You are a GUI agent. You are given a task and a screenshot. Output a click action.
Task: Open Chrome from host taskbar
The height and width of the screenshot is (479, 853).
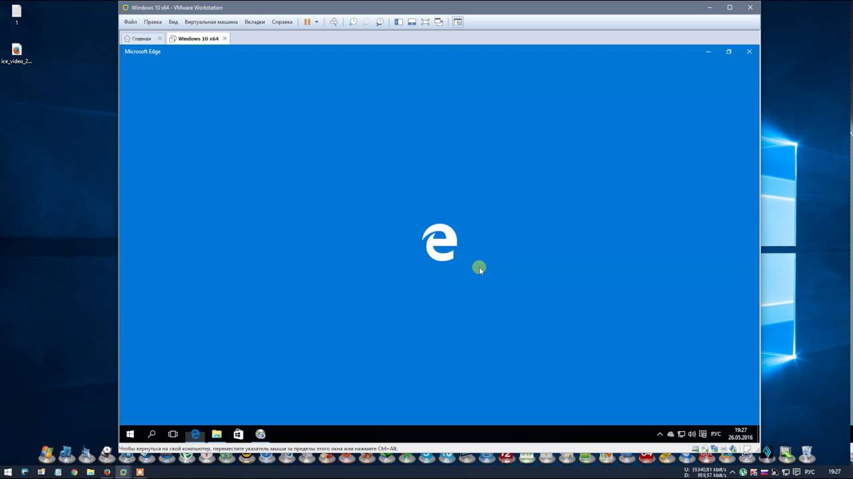pyautogui.click(x=74, y=472)
